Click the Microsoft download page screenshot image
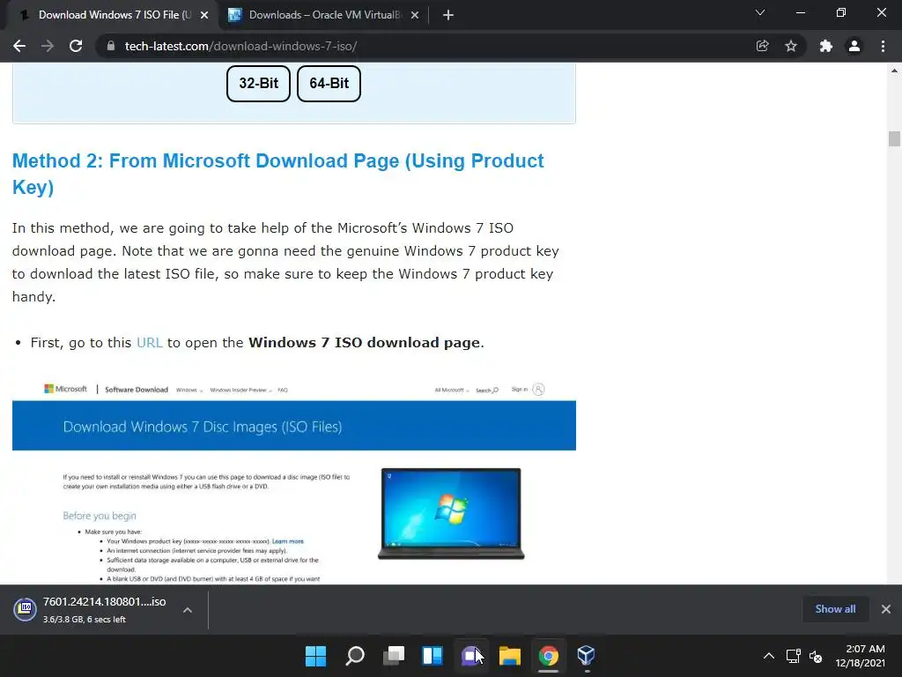Viewport: 902px width, 677px height. pyautogui.click(x=294, y=481)
